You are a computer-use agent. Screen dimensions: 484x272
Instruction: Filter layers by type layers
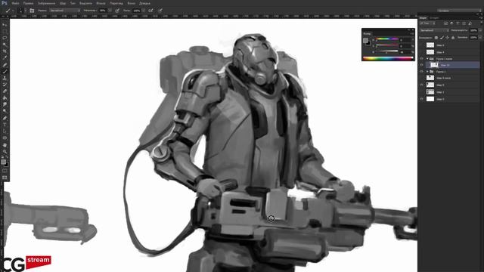click(458, 23)
